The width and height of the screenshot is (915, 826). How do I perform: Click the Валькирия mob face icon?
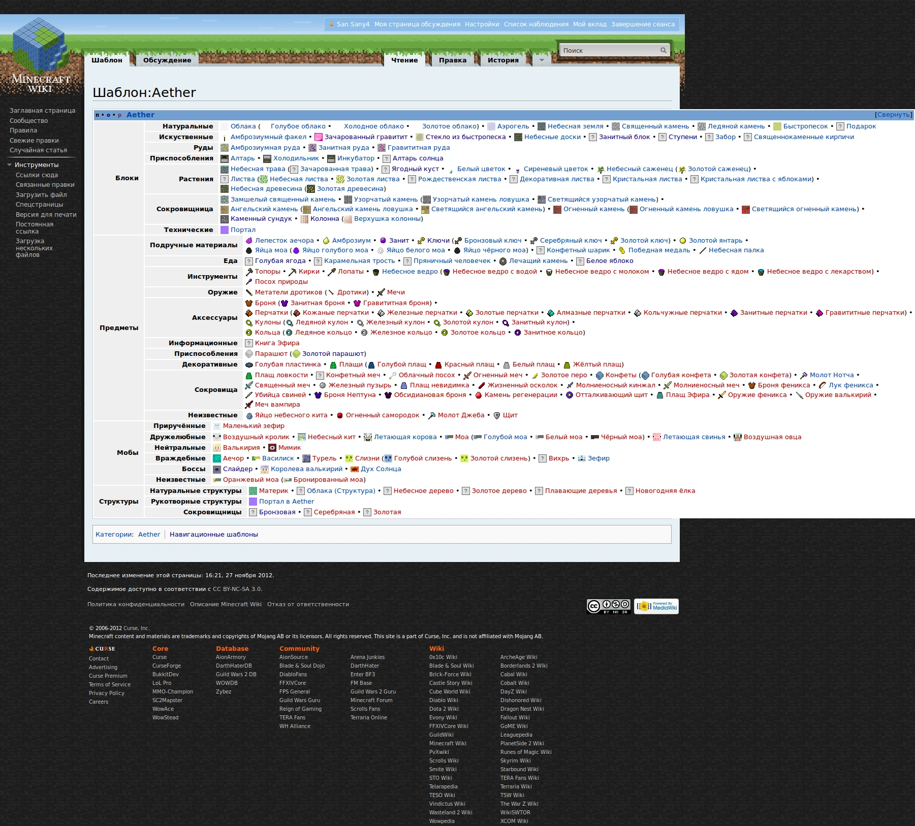217,448
